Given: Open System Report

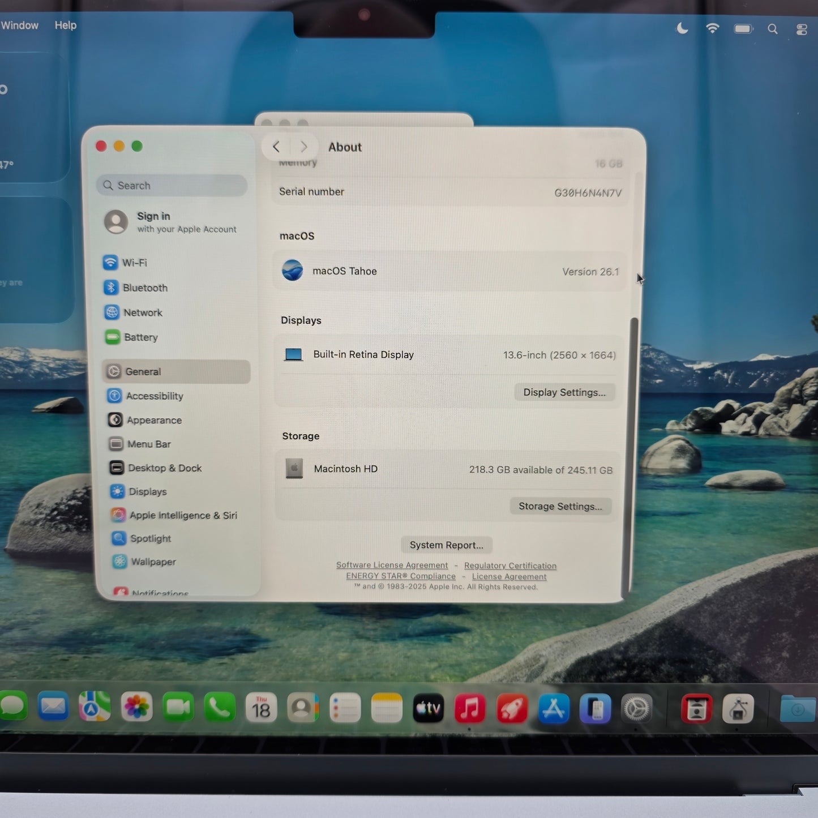Looking at the screenshot, I should point(446,545).
